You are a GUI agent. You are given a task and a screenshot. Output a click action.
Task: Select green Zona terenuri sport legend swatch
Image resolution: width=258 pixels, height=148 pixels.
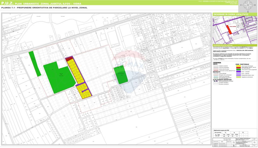coord(238,70)
